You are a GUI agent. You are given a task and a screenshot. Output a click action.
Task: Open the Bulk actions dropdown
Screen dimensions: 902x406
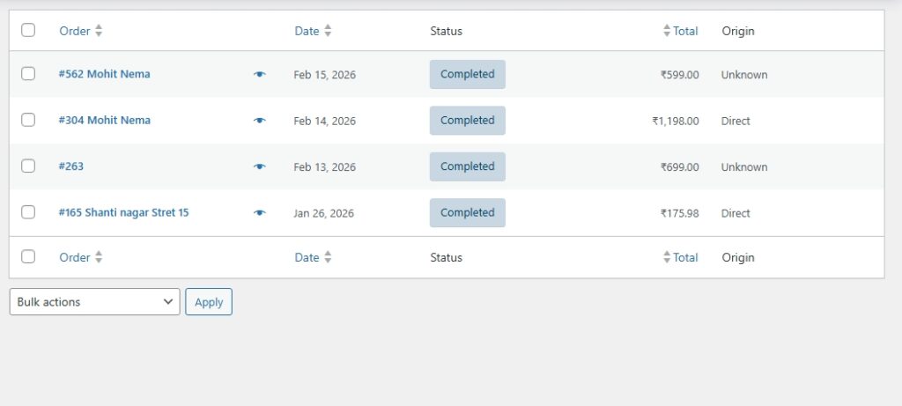[x=94, y=302]
